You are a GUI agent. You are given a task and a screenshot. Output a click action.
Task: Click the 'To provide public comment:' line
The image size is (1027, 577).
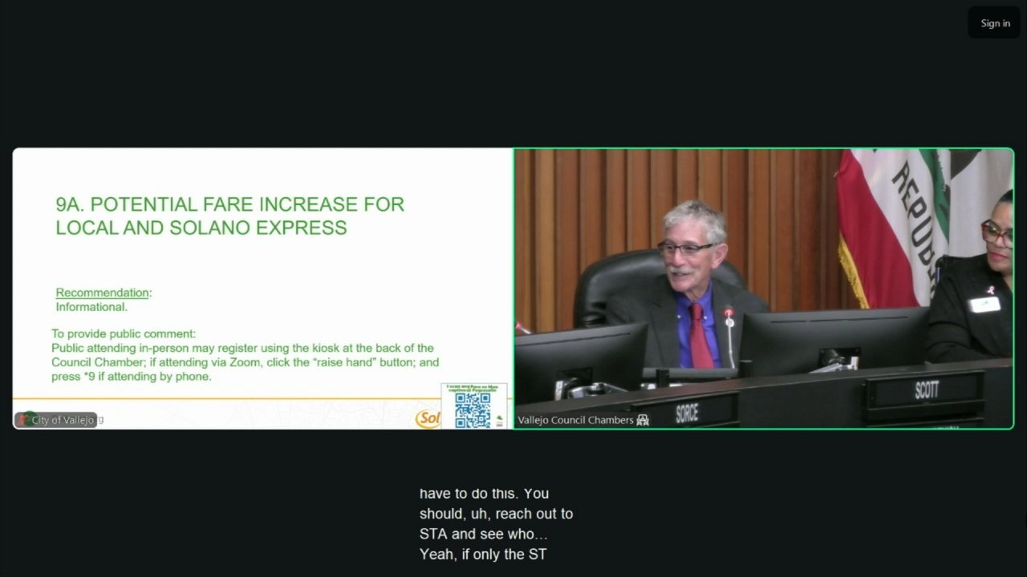pos(124,333)
